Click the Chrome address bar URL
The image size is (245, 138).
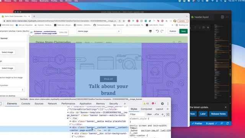pyautogui.click(x=61, y=21)
